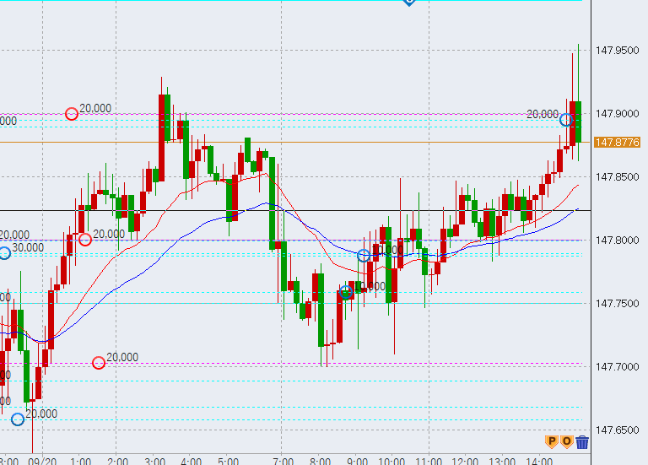Image resolution: width=648 pixels, height=465 pixels.
Task: Click the blue circle 30,000 marker
Action: coord(4,252)
